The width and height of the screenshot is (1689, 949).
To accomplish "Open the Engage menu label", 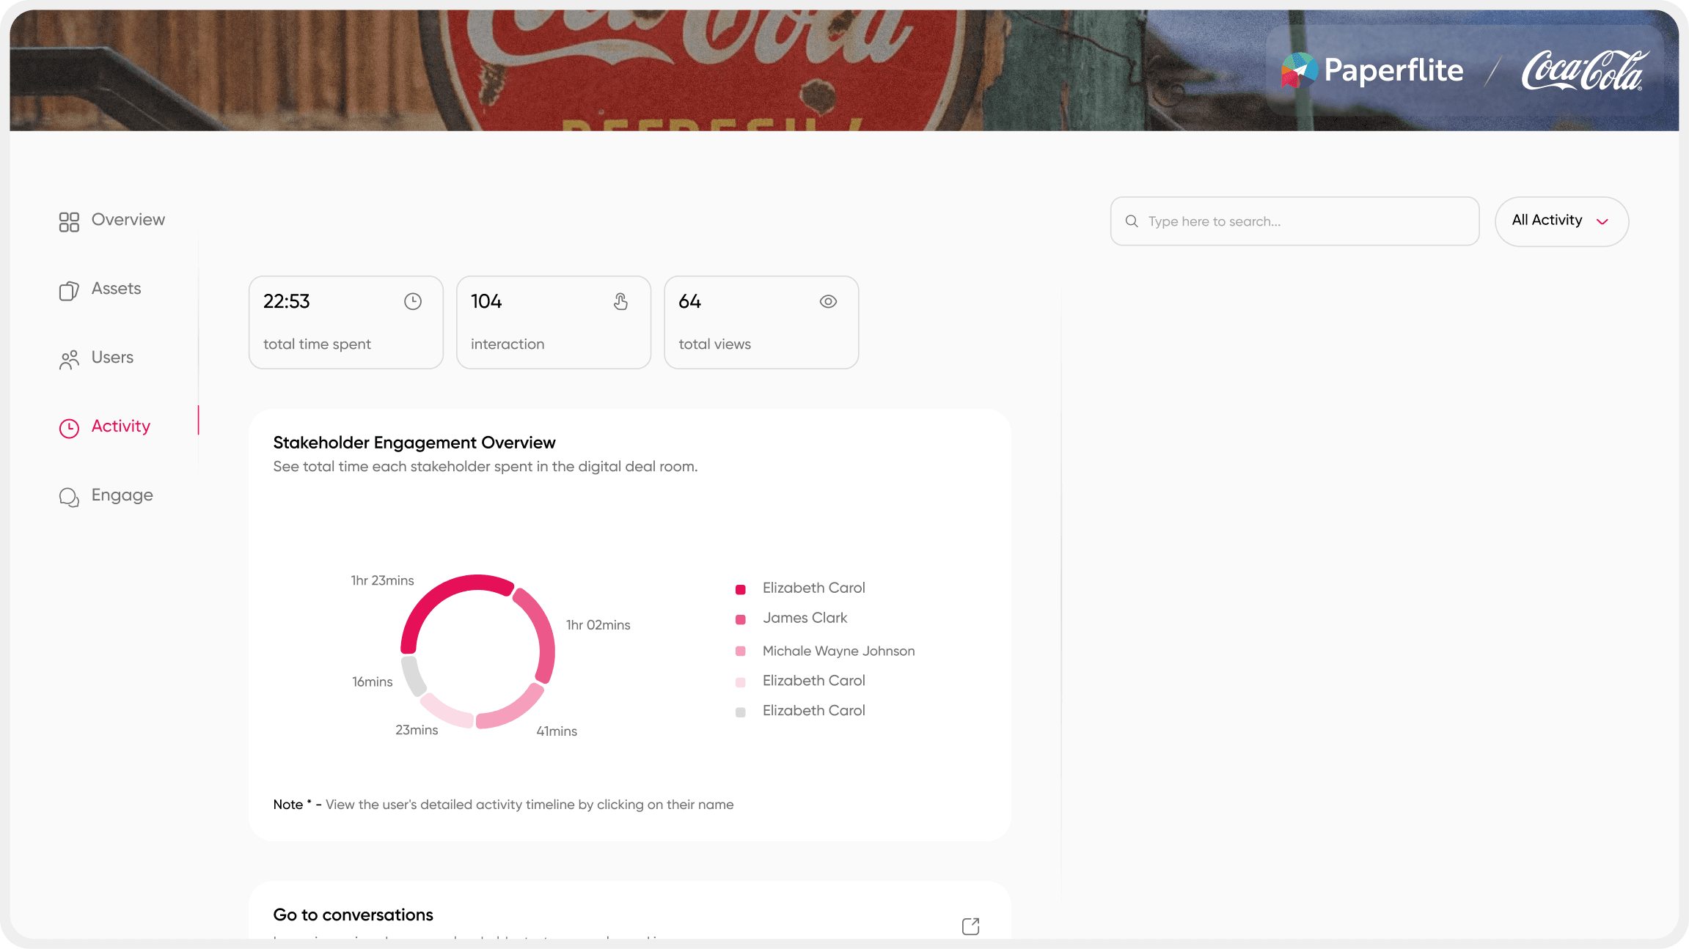I will pyautogui.click(x=122, y=495).
